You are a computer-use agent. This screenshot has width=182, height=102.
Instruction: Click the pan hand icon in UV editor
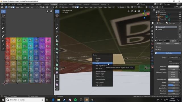coord(47,11)
